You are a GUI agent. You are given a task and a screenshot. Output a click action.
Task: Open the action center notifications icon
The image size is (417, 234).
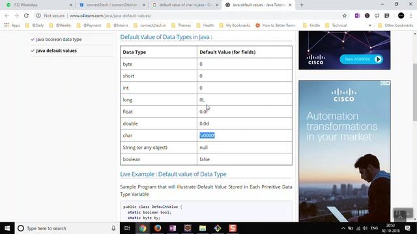[408, 228]
